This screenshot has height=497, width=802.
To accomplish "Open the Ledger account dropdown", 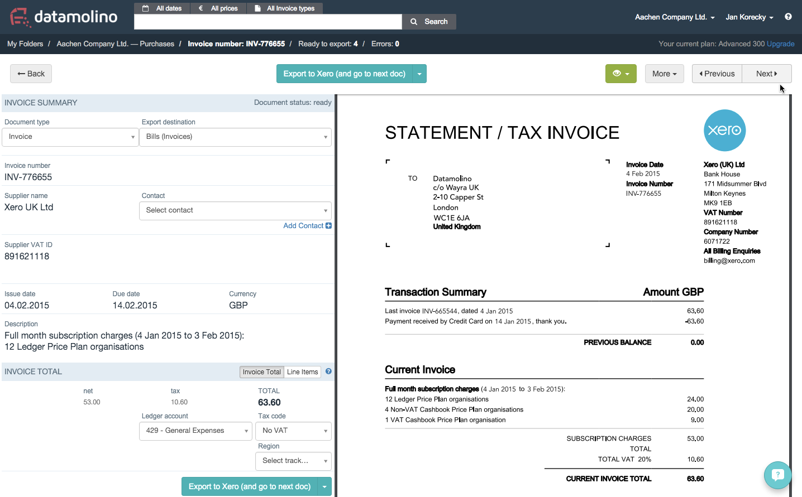I will click(196, 431).
